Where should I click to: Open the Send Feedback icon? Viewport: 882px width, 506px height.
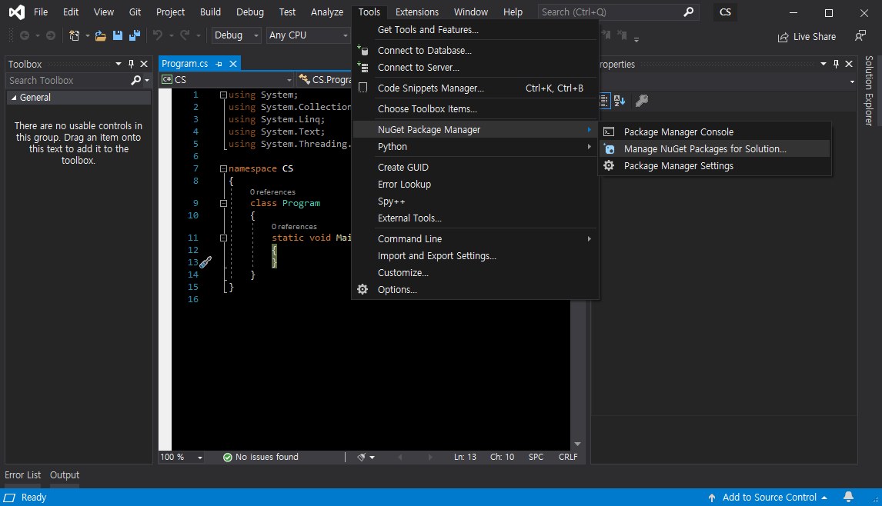[x=860, y=36]
